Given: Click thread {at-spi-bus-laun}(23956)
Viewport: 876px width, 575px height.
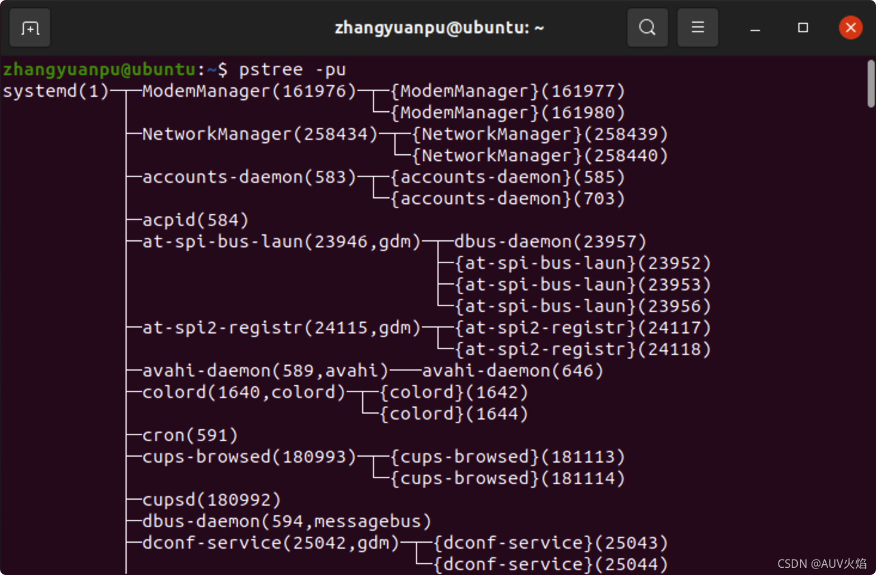Looking at the screenshot, I should coord(583,306).
